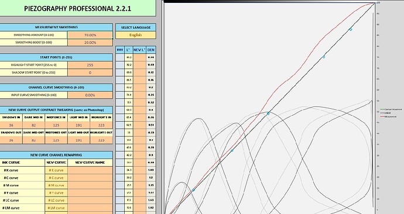Screen dimensions: 404x214
Task: Select Light Mid In value 191
Action: click(78, 125)
